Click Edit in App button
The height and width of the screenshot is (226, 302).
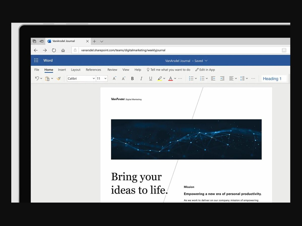click(x=205, y=70)
